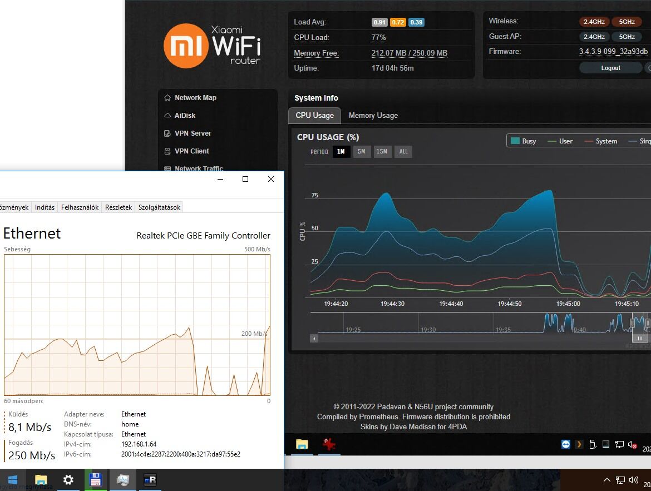Click the square grid tray icon in remote taskbar
This screenshot has width=651, height=491.
pos(606,444)
